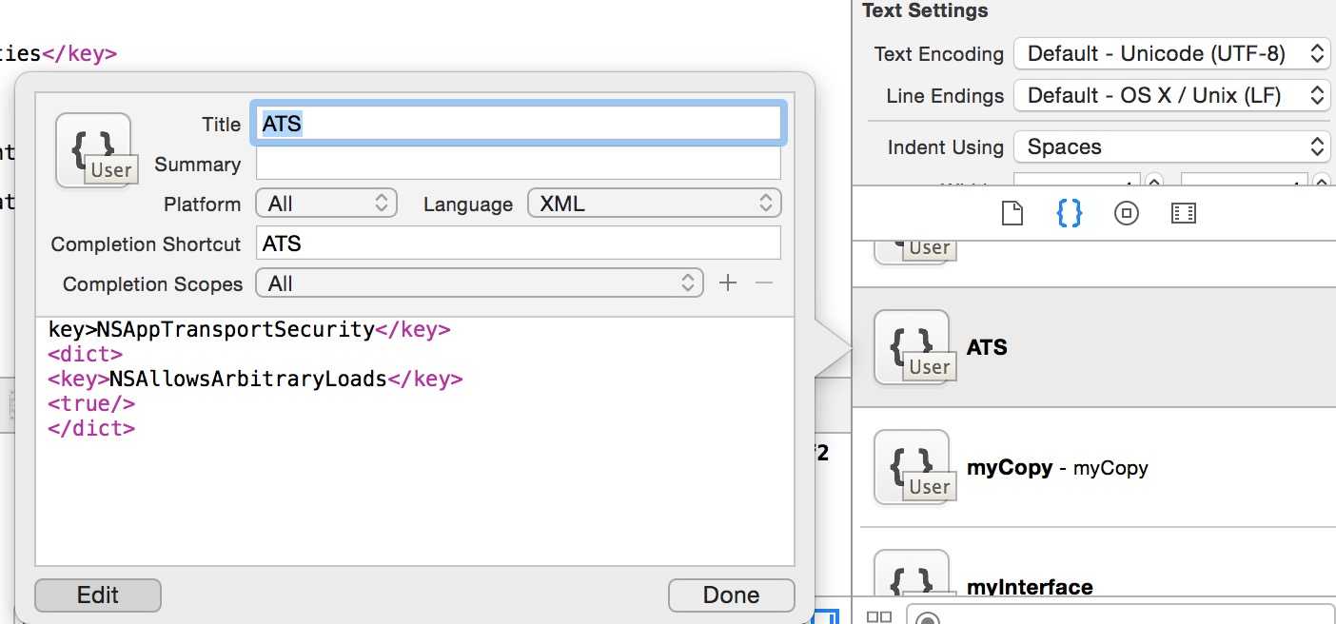Screen dimensions: 1336x624
Task: Select the myCopy snippet icon
Action: pyautogui.click(x=912, y=467)
